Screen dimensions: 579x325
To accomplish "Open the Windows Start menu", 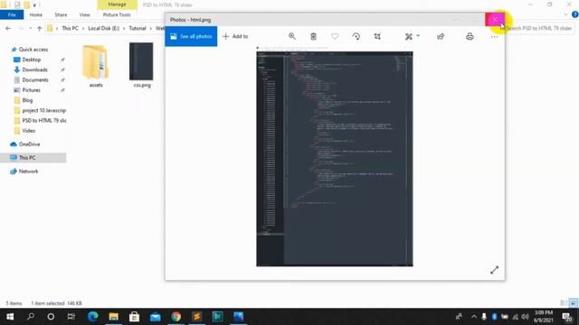I will pos(10,317).
